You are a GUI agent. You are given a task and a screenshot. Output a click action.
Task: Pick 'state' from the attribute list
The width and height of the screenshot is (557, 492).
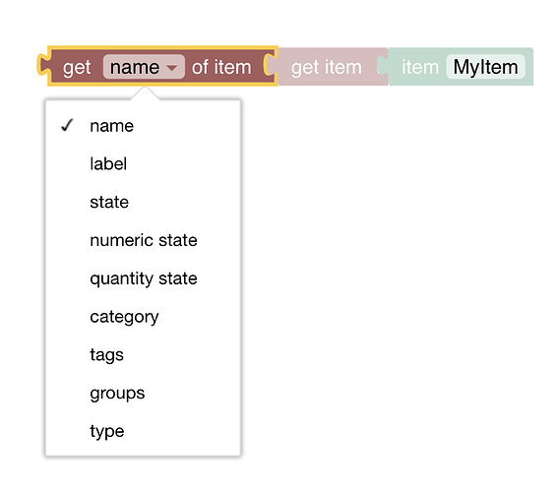pos(143,202)
